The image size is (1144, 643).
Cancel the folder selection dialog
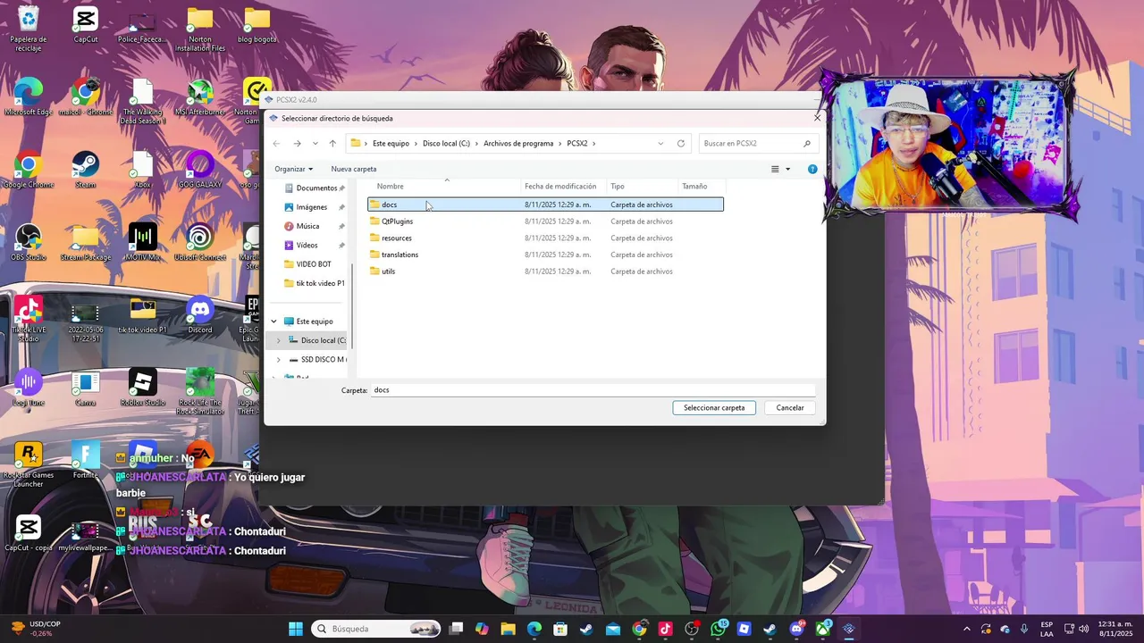[790, 407]
